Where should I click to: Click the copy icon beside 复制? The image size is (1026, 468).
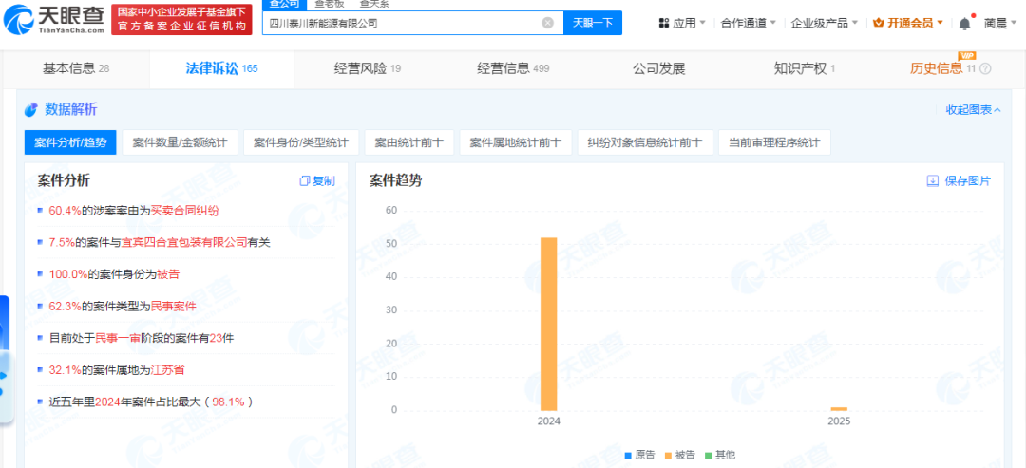pos(304,181)
